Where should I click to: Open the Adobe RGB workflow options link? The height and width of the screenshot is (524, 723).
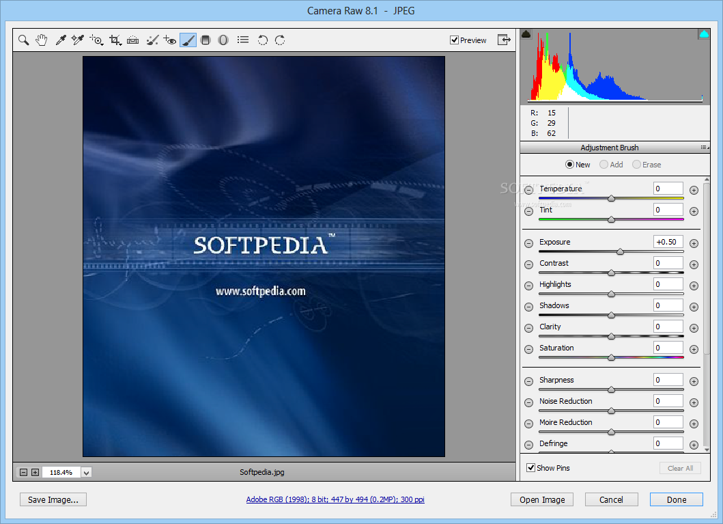pos(335,499)
